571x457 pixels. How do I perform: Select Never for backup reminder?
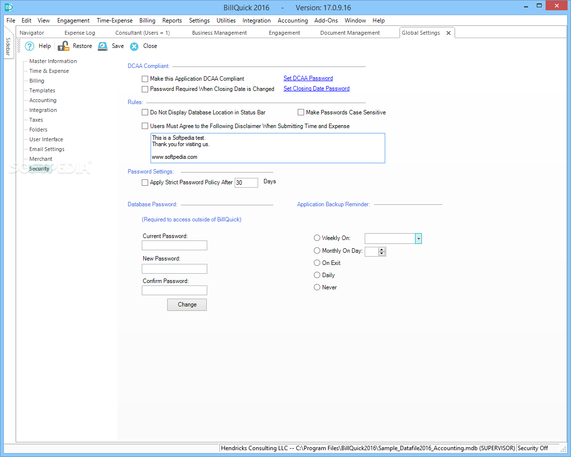click(x=317, y=287)
